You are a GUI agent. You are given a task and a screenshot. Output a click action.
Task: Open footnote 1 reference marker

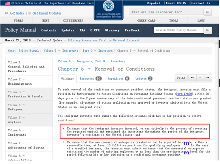tap(186, 143)
